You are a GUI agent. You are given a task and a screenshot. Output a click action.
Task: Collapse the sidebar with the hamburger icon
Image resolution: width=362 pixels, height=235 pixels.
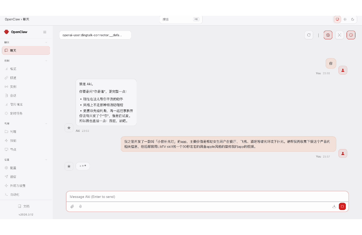point(45,32)
